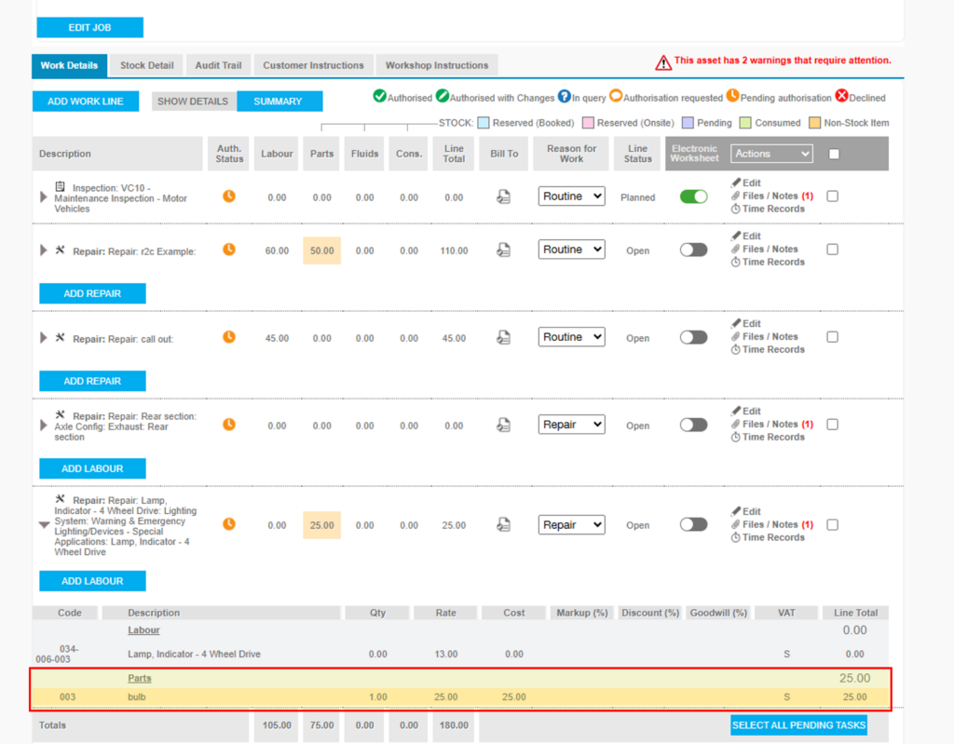Enable the Electronic Worksheet toggle for r2c Example

[693, 250]
